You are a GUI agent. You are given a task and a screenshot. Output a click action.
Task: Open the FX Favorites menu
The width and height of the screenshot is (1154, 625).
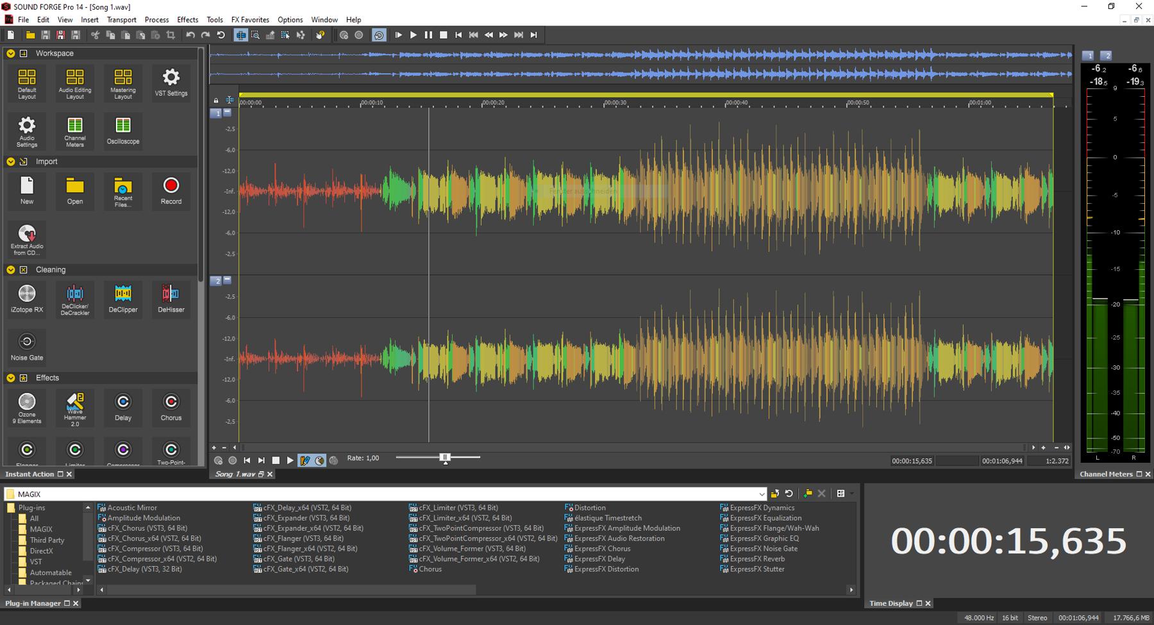tap(250, 20)
